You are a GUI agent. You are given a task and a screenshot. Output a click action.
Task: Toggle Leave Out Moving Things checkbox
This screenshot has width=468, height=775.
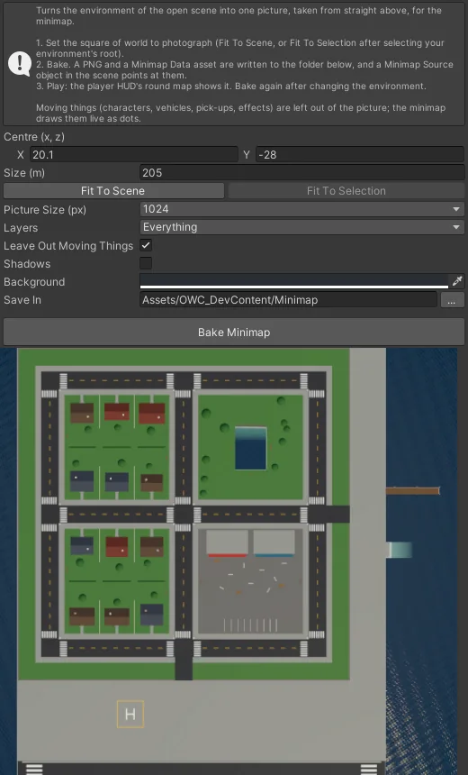point(146,245)
